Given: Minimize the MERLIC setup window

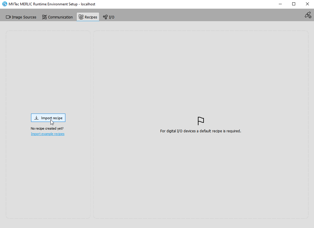Looking at the screenshot, I should 280,4.
